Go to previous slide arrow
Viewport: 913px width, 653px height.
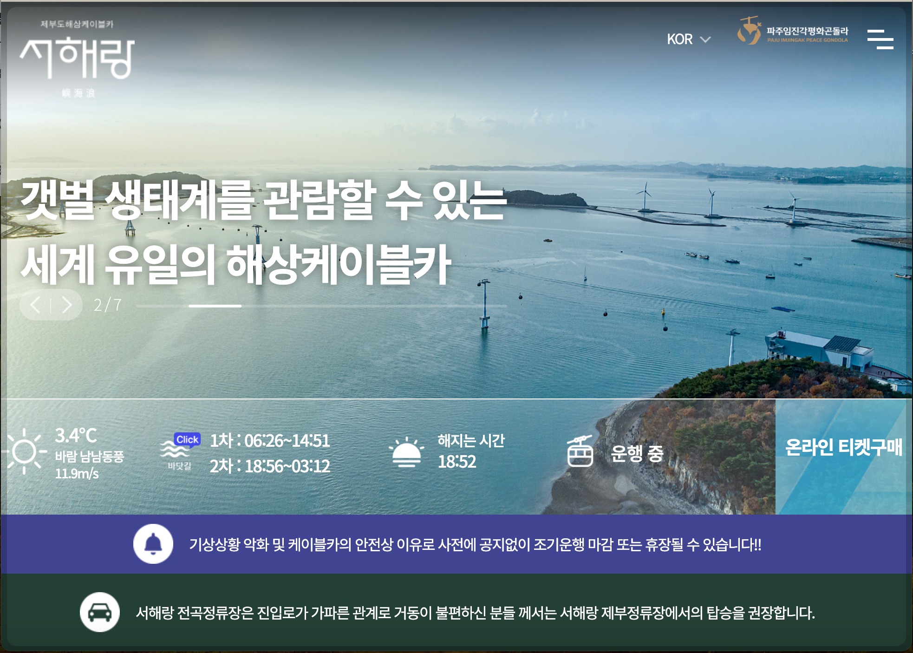(x=35, y=305)
